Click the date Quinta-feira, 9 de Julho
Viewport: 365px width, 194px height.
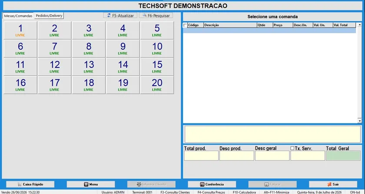(319, 192)
